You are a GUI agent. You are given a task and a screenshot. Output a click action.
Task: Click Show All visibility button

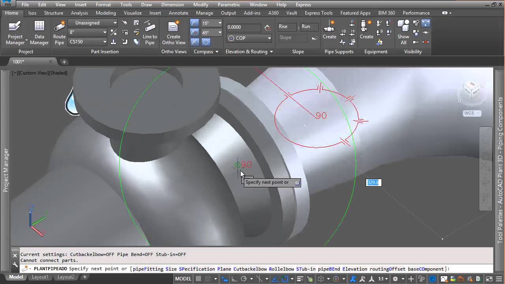coord(403,33)
